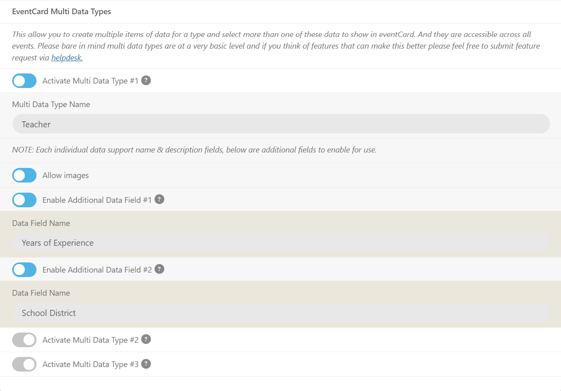Disable Additional Data Field #1 switch

pos(24,200)
